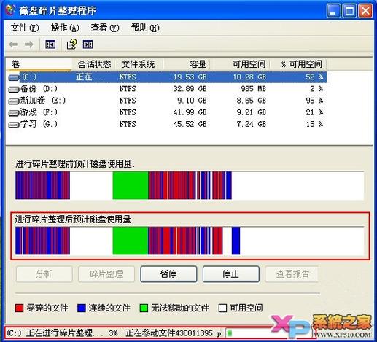The height and width of the screenshot is (342, 377).
Task: Toggle the action pane toolbar icon
Action: (88, 44)
